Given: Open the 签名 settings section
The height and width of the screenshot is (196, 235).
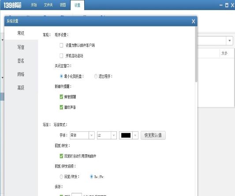Looking at the screenshot, I should pyautogui.click(x=21, y=61).
